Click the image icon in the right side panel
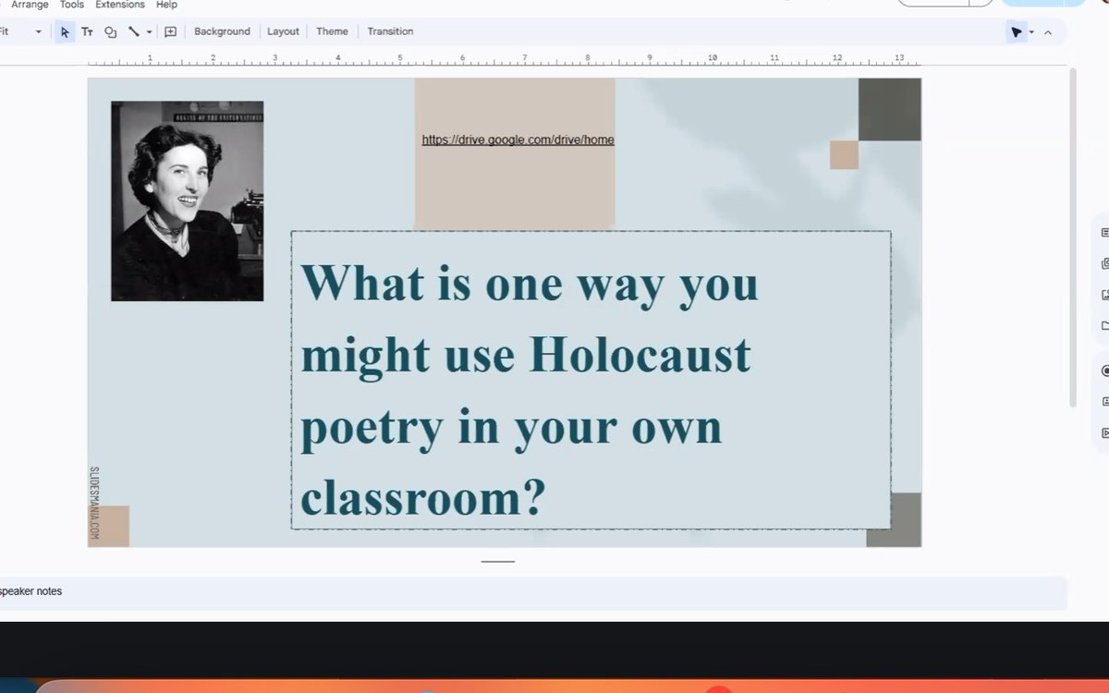This screenshot has width=1109, height=693. click(1103, 294)
